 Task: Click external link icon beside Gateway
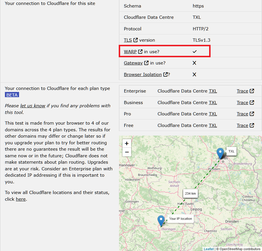[x=146, y=63]
